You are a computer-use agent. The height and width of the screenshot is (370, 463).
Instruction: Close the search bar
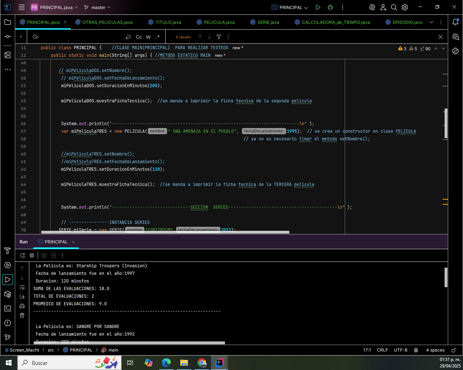[x=440, y=37]
